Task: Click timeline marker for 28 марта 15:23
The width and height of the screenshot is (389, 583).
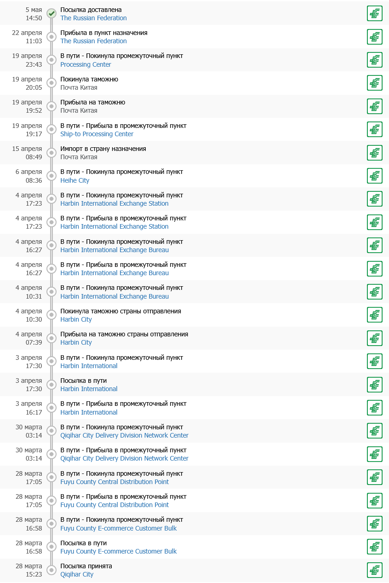Action: (x=51, y=570)
